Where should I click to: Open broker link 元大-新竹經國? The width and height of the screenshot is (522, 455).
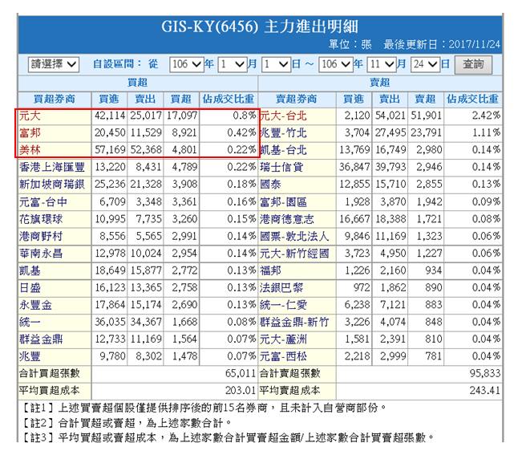[294, 254]
